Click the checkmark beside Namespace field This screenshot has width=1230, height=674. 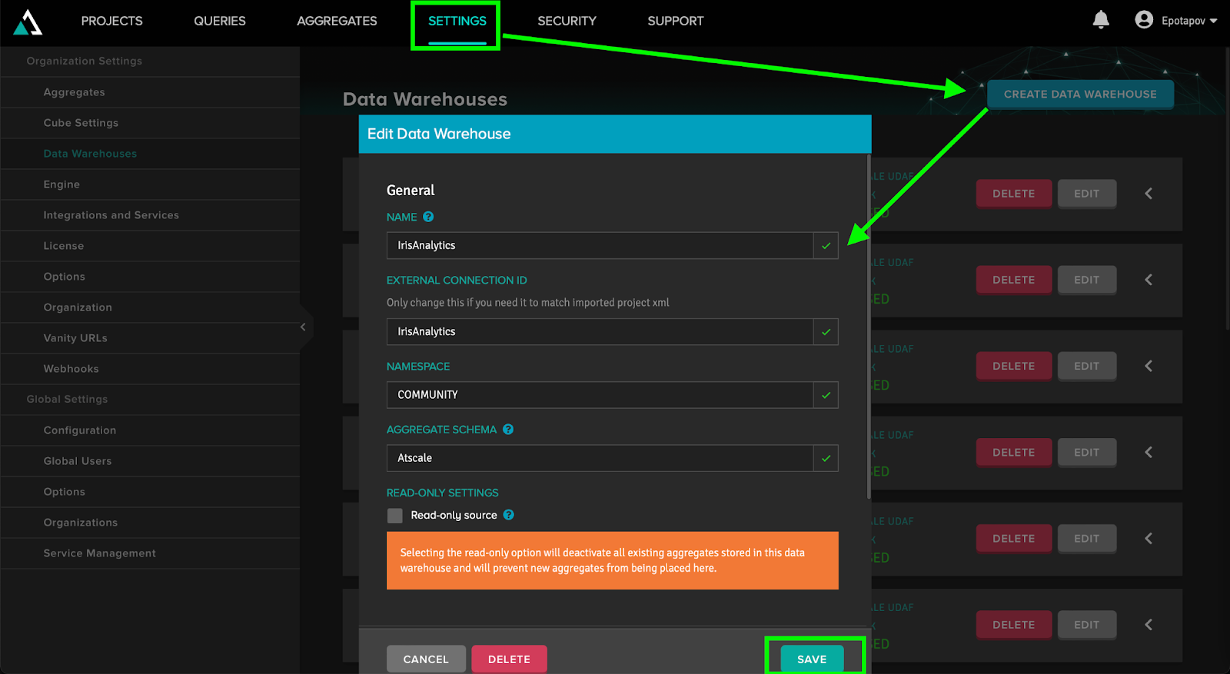coord(826,395)
